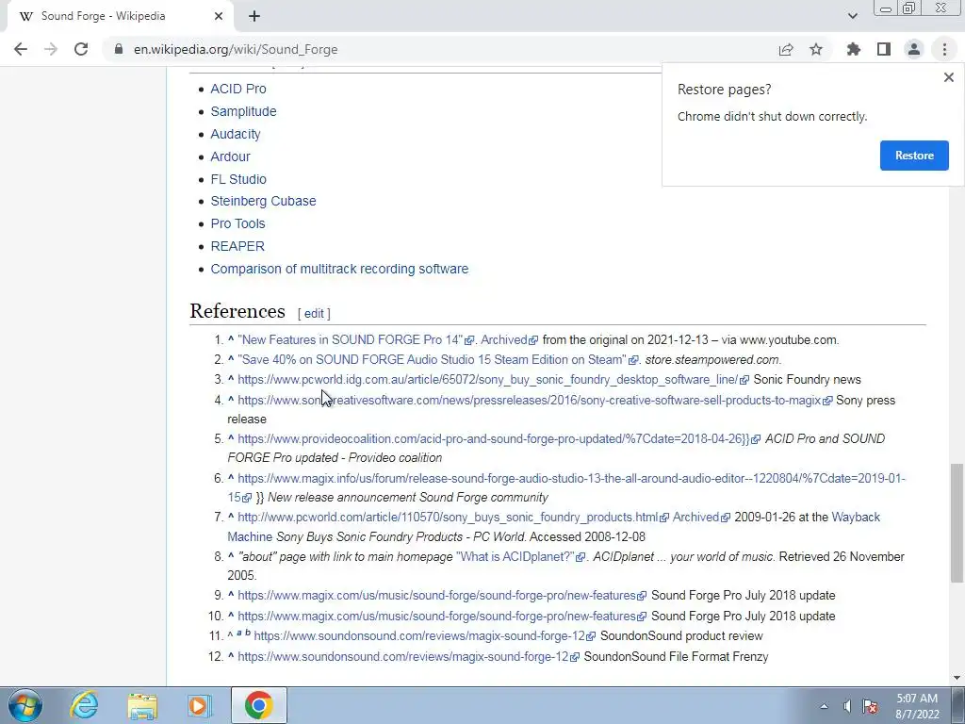Reload the Sound Forge Wikipedia page

click(x=81, y=49)
